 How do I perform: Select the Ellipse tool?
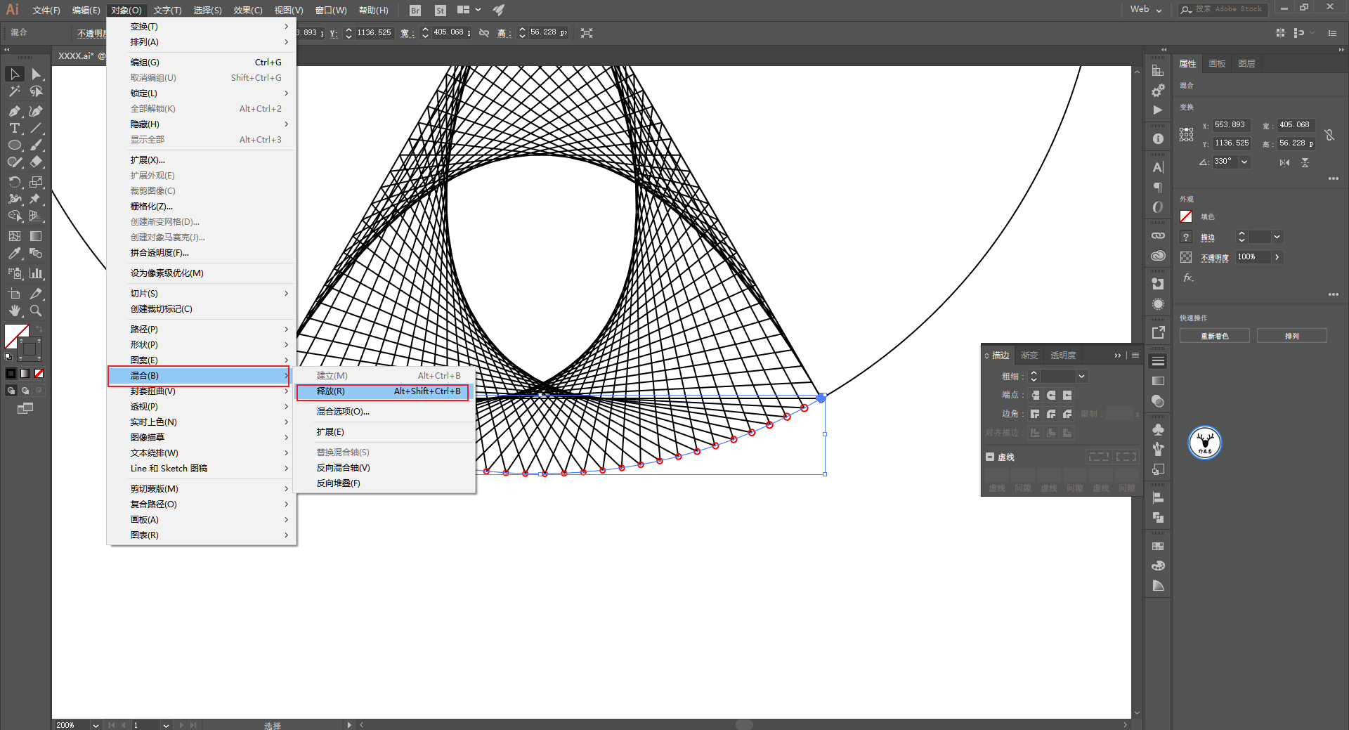point(15,145)
